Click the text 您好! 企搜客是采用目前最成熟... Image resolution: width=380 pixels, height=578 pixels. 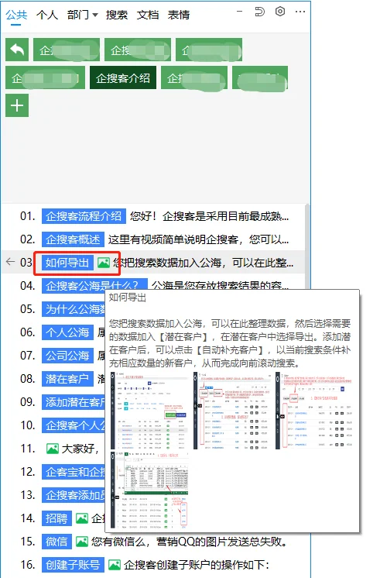tap(209, 216)
